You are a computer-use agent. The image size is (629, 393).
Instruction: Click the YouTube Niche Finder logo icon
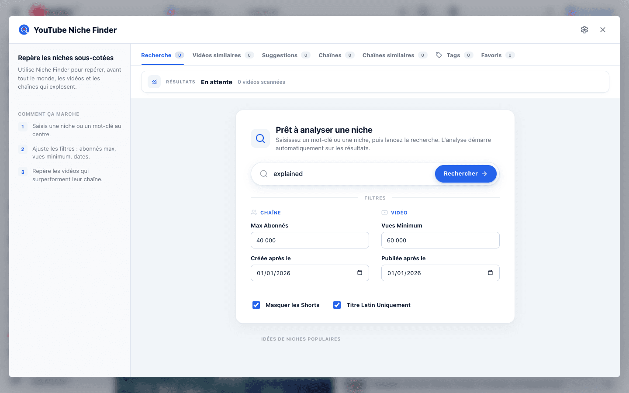[x=24, y=30]
